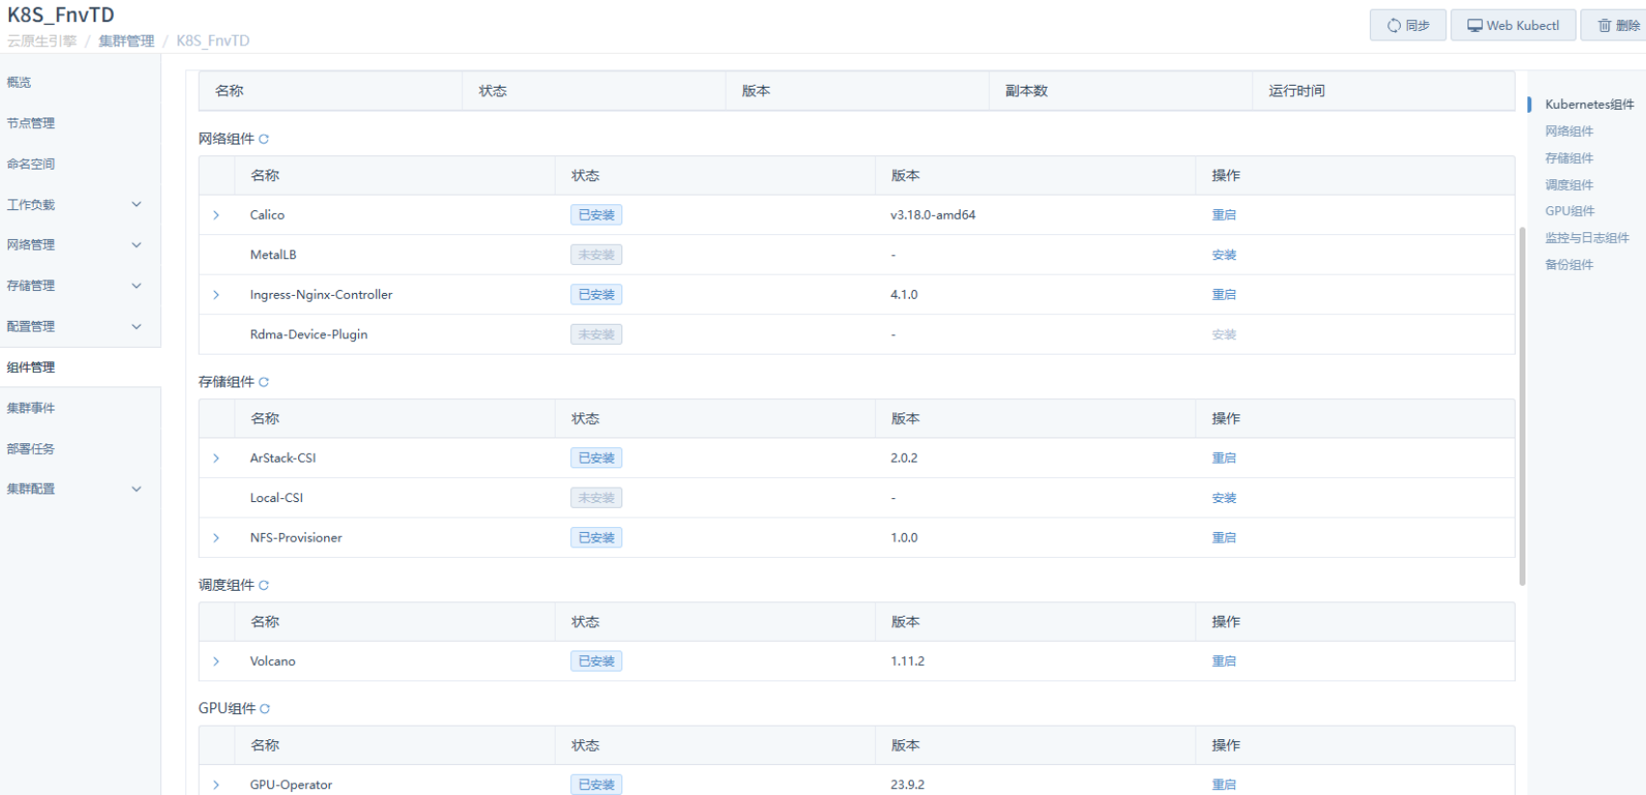The height and width of the screenshot is (795, 1646).
Task: Click refresh icon next to 调度组件
Action: coord(263,586)
